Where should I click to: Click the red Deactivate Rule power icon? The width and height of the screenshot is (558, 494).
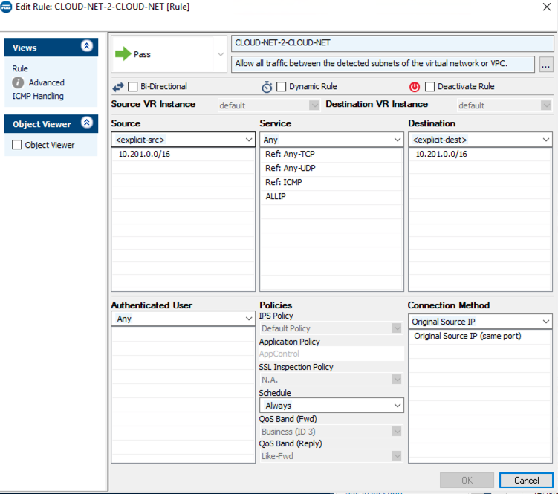point(415,87)
